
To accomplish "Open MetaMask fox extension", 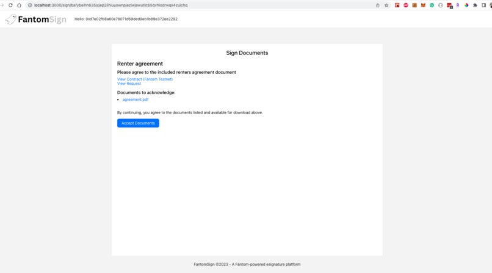I will pos(423,5).
